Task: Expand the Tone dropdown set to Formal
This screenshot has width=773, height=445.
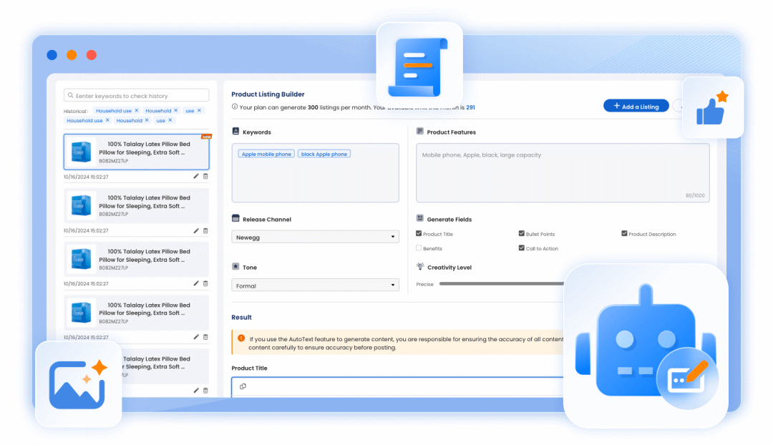Action: click(315, 285)
